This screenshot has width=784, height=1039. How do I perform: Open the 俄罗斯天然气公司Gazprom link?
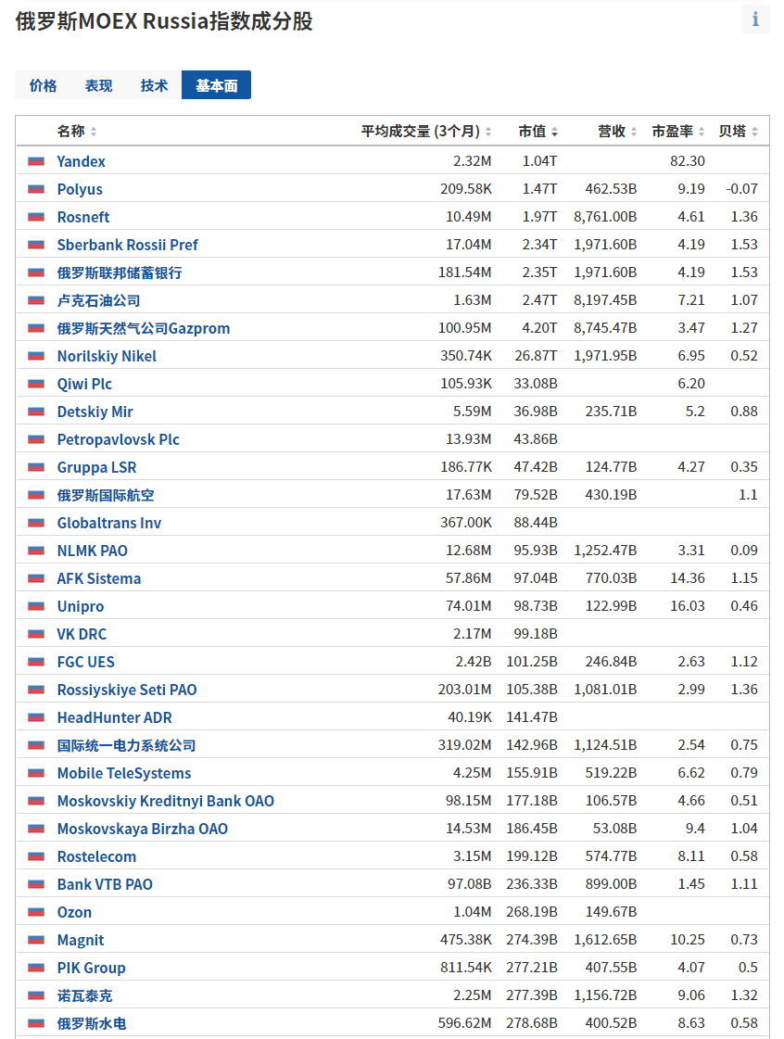[143, 328]
